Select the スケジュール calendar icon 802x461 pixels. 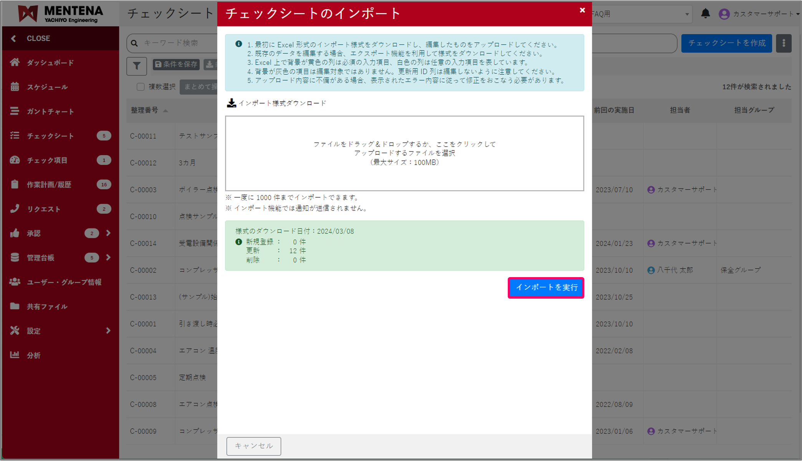(15, 87)
